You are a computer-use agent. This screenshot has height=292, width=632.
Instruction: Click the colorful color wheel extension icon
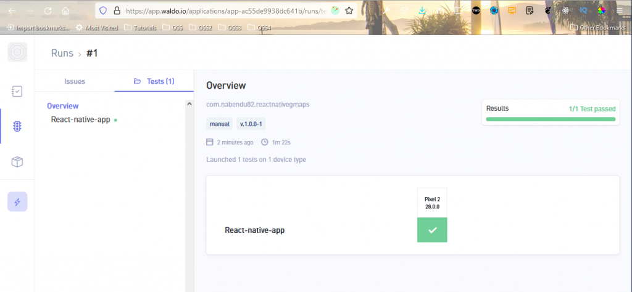[x=601, y=11]
